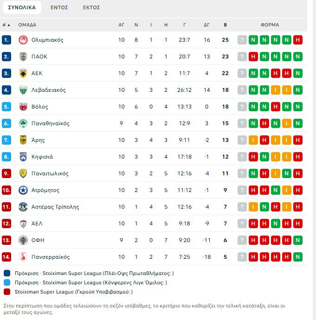The height and width of the screenshot is (320, 316).
Task: Click the Ολυμπιακός club crest icon
Action: 23,40
